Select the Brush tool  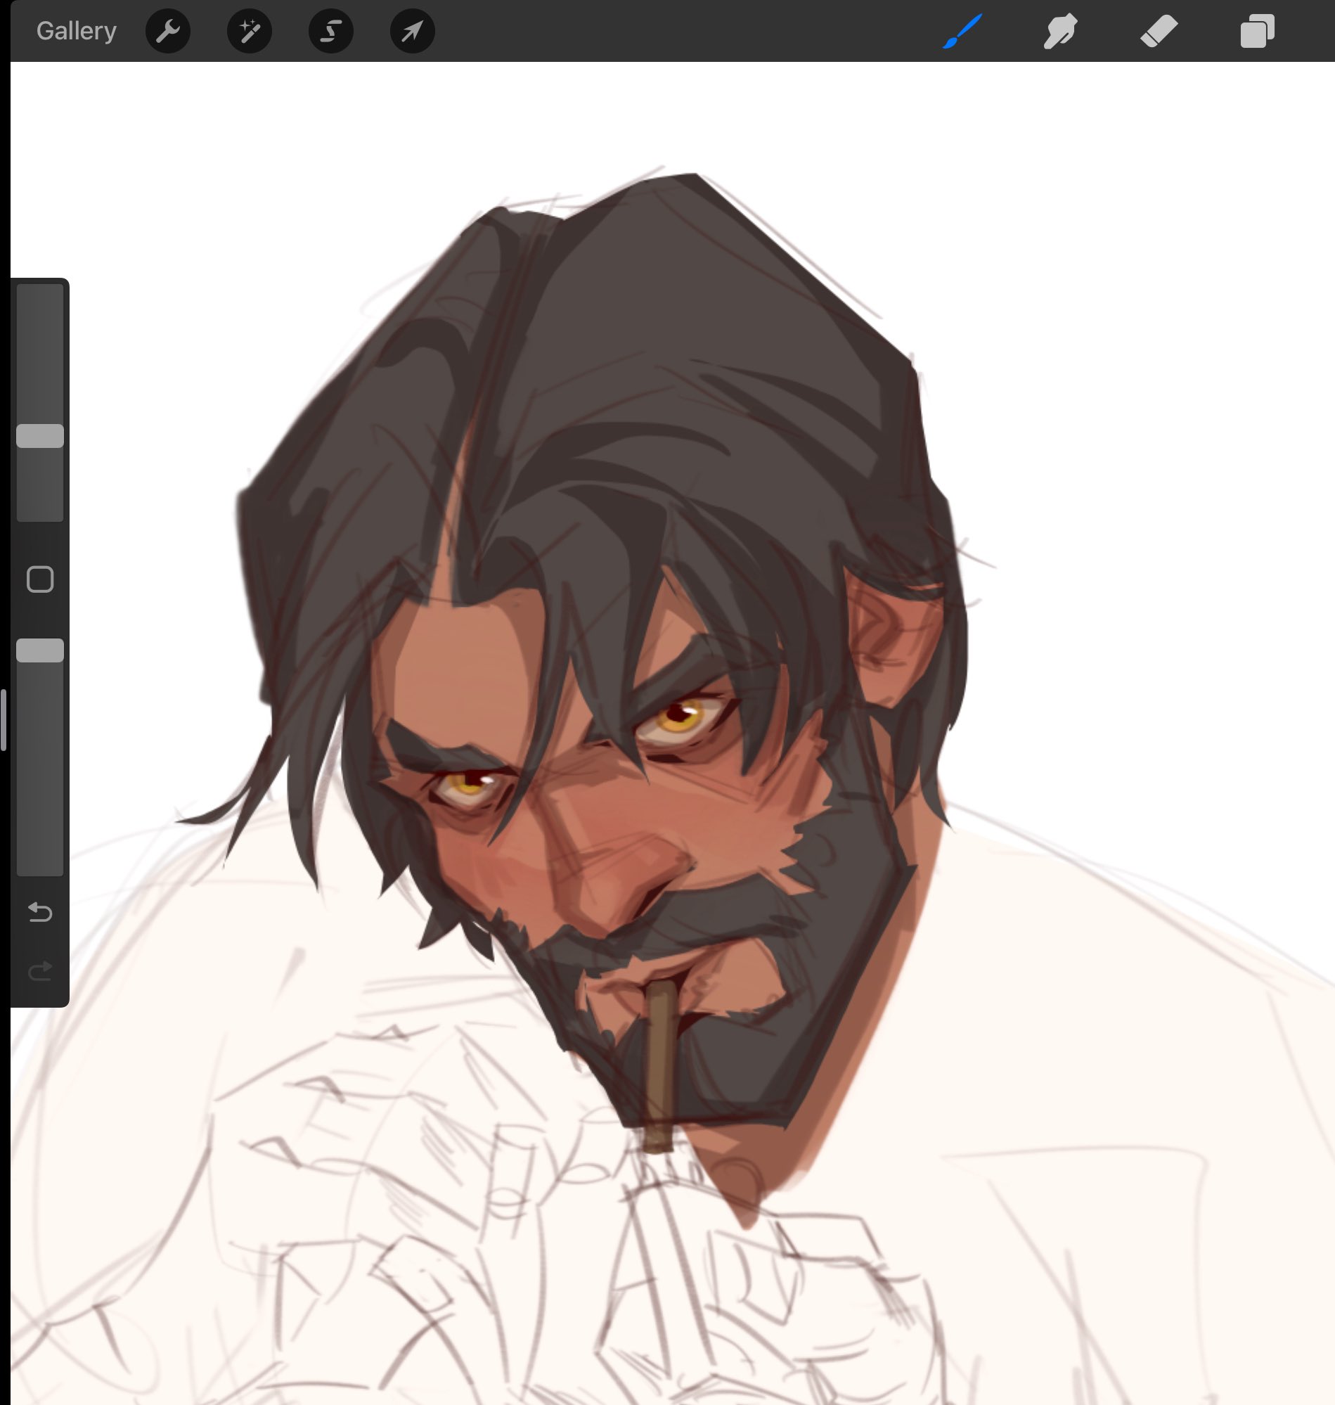click(962, 32)
